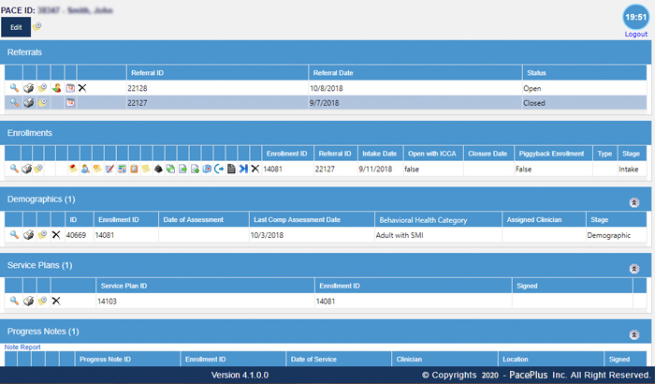Click the person with magnifier icon in Enrollments
This screenshot has width=655, height=384.
point(85,169)
